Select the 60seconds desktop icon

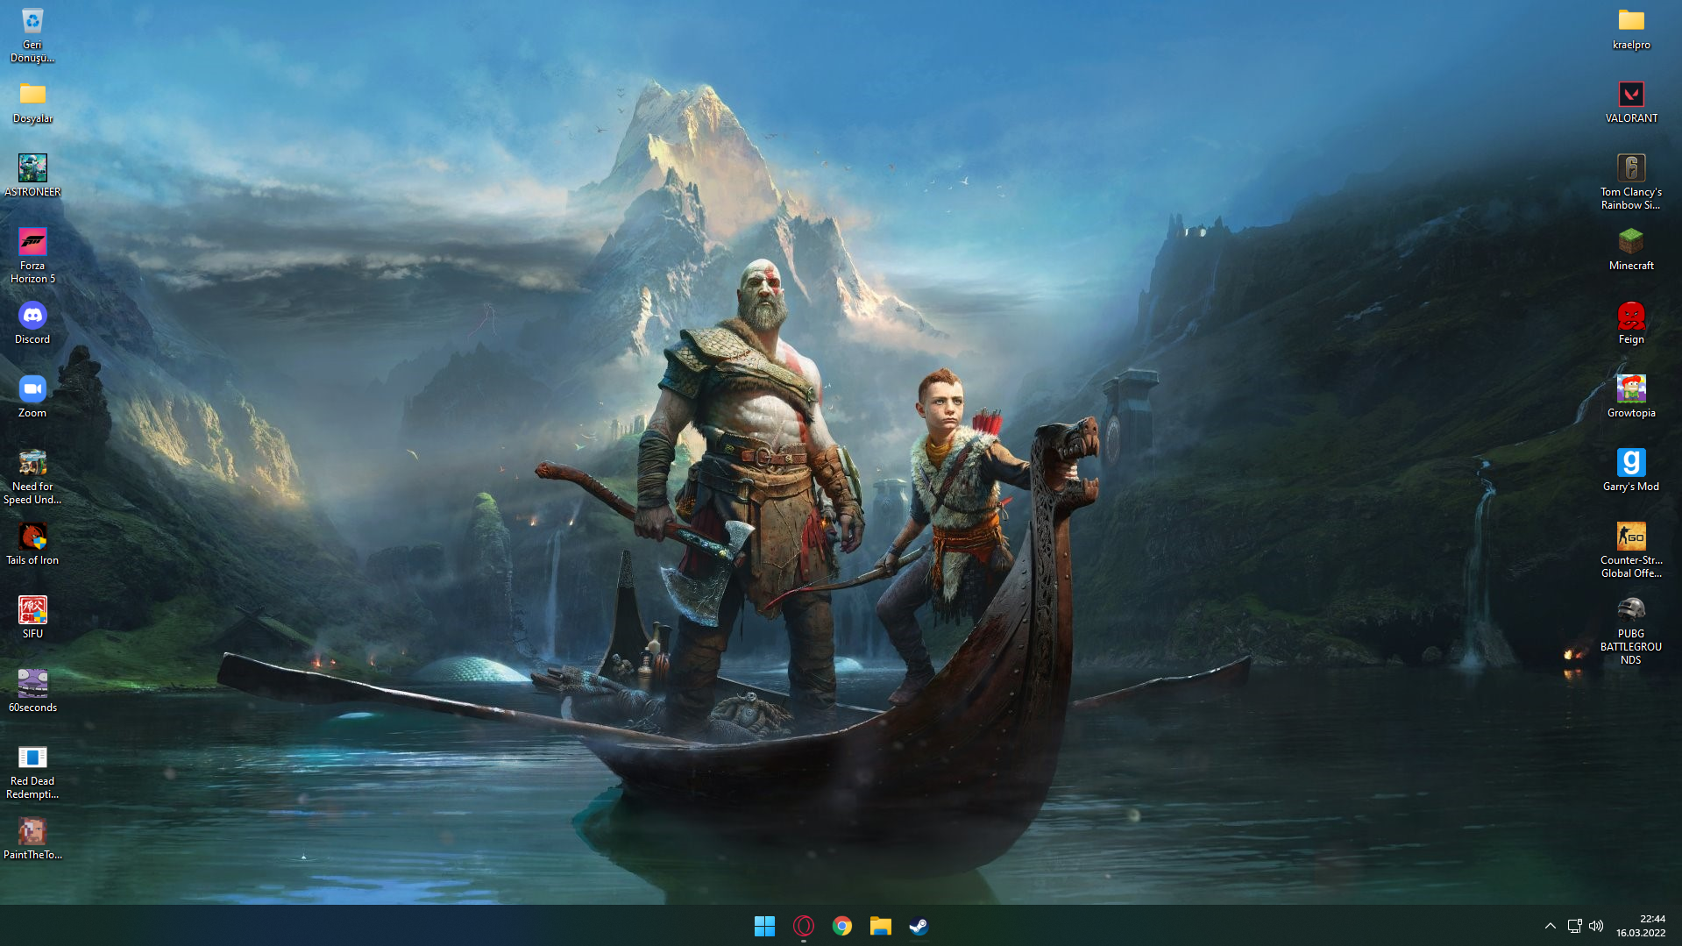pyautogui.click(x=32, y=691)
